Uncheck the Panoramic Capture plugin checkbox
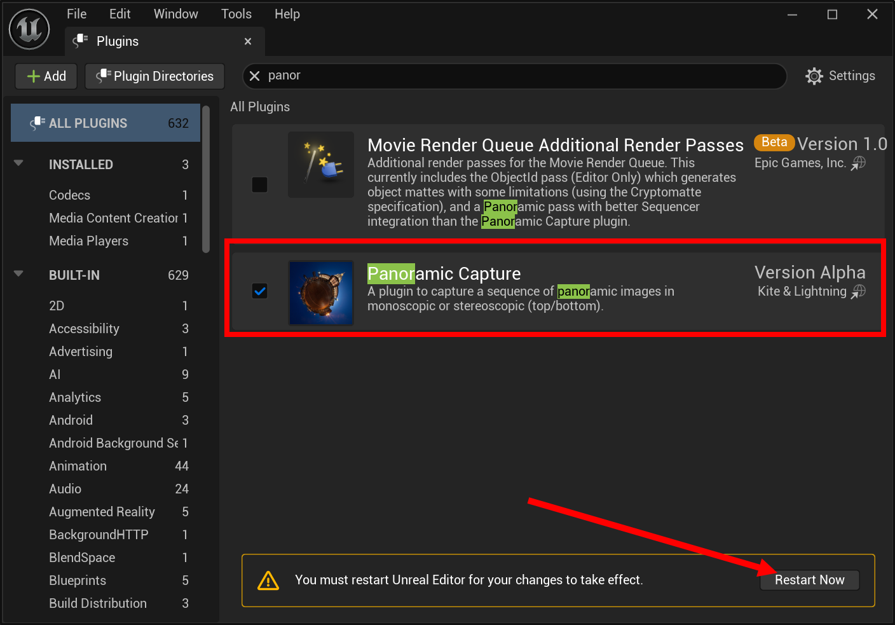This screenshot has height=625, width=895. tap(259, 291)
